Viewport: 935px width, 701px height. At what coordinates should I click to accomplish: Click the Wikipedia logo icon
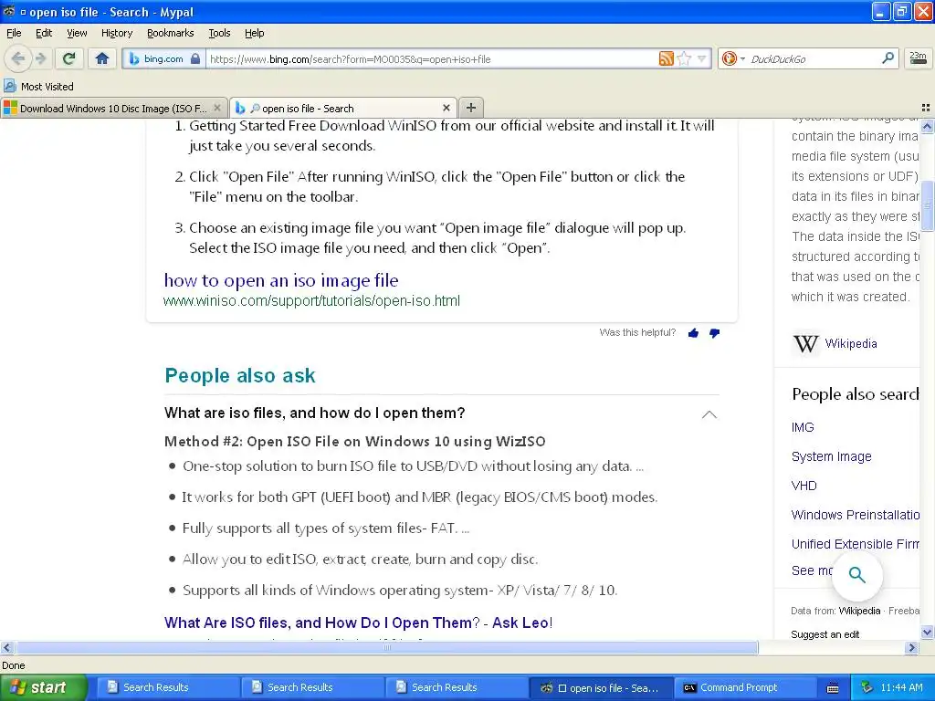805,344
